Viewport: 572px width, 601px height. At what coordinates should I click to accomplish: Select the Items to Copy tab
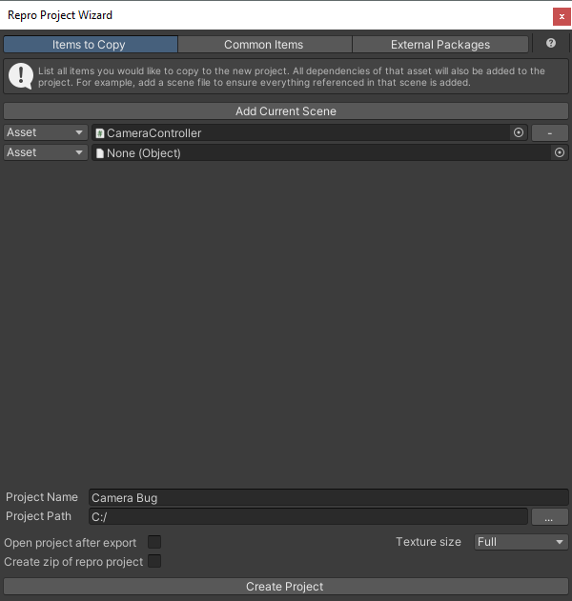pyautogui.click(x=90, y=45)
